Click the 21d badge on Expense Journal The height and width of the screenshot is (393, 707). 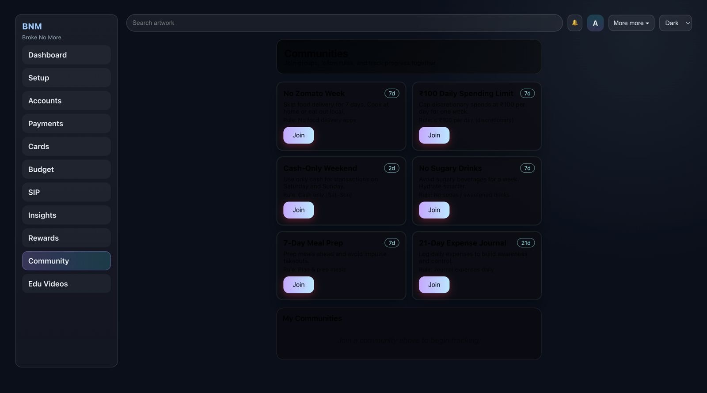pyautogui.click(x=526, y=243)
